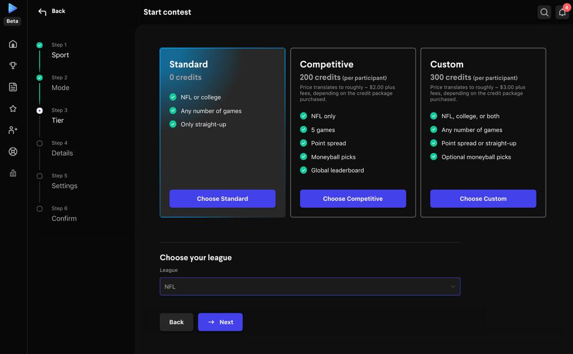Image resolution: width=573 pixels, height=354 pixels.
Task: Open notifications via the bell icon
Action: pos(560,11)
